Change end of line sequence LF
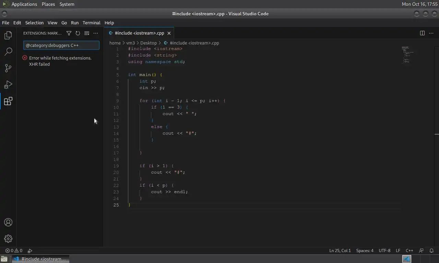439x263 pixels. click(398, 251)
